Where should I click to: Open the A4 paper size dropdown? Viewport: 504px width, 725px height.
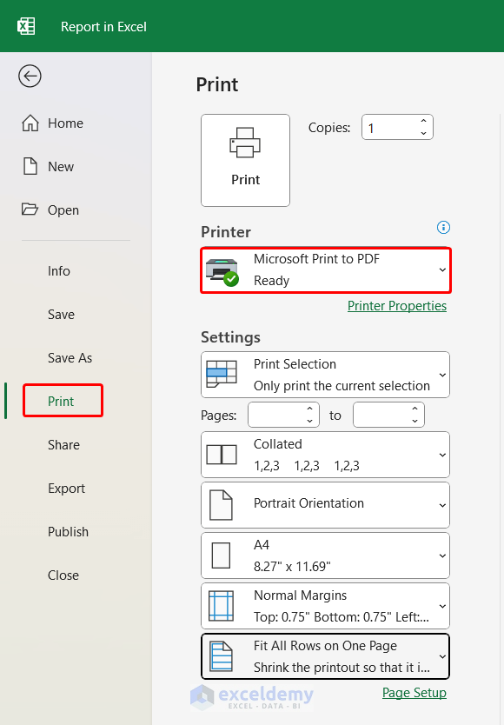(x=326, y=555)
